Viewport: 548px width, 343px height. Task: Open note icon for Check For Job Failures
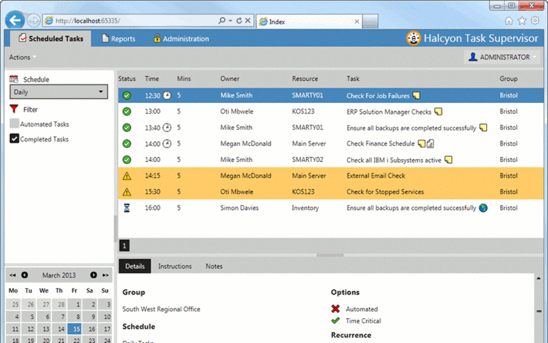(416, 96)
